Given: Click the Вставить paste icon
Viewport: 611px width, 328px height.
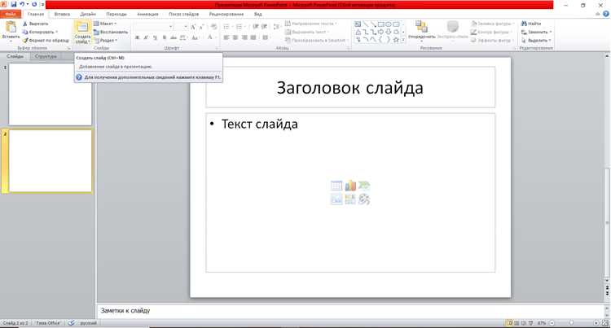Looking at the screenshot, I should tap(11, 27).
